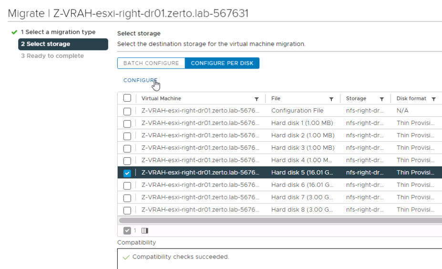Switch to Batch Configure tab
This screenshot has height=269, width=442.
[x=151, y=63]
